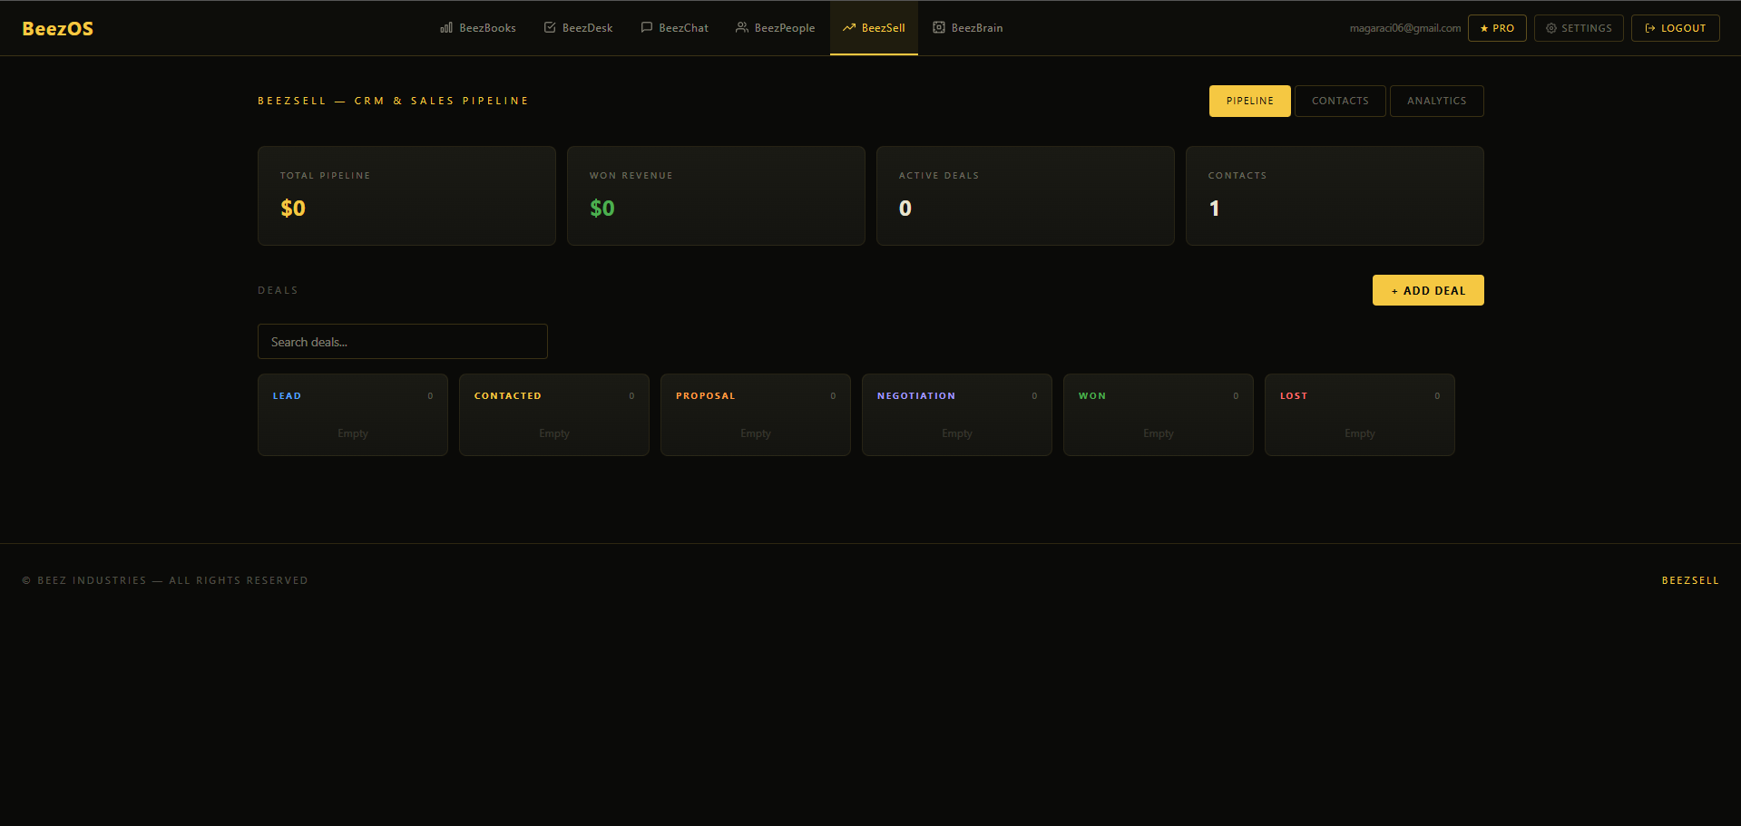Click the Lead column header
Screen dimensions: 1741x826
point(287,396)
